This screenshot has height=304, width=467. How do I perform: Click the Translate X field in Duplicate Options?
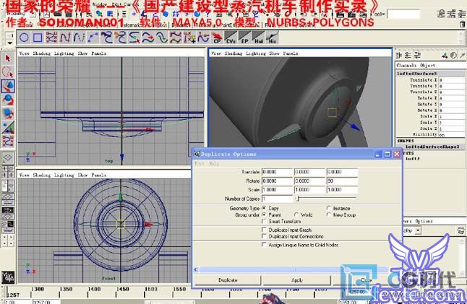pyautogui.click(x=278, y=172)
